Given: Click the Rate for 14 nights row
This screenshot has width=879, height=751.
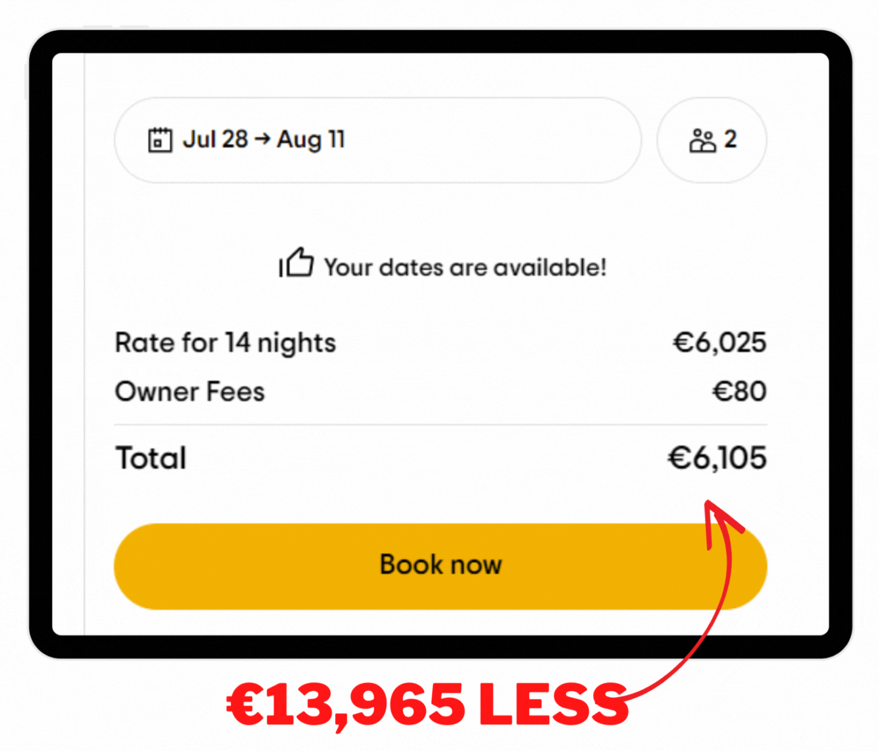Looking at the screenshot, I should (225, 343).
